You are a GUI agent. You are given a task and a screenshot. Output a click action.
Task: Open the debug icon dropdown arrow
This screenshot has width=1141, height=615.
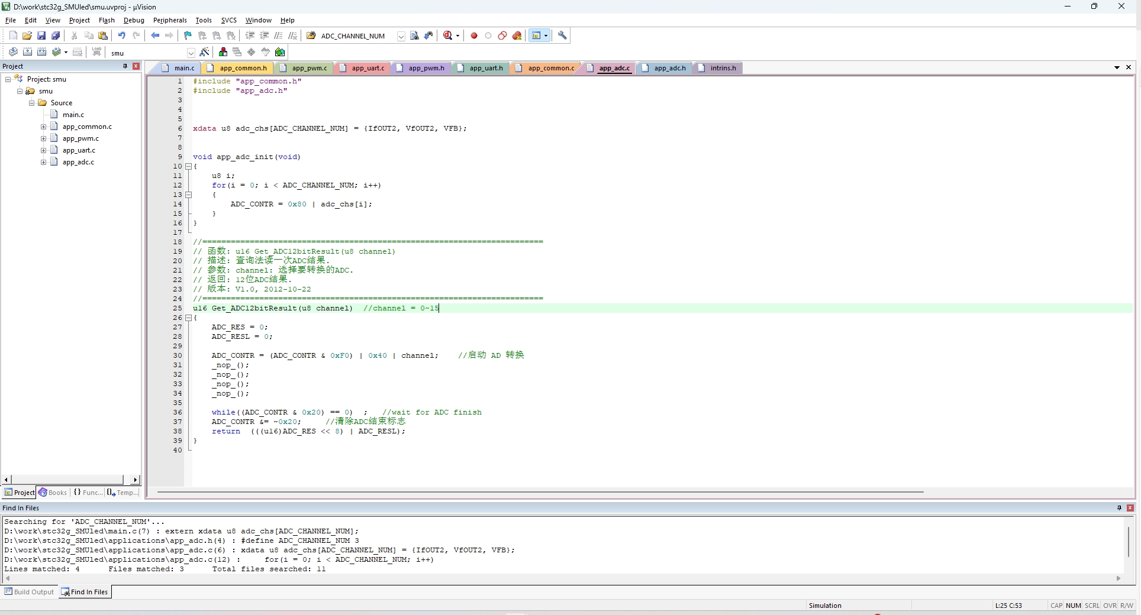(x=457, y=35)
